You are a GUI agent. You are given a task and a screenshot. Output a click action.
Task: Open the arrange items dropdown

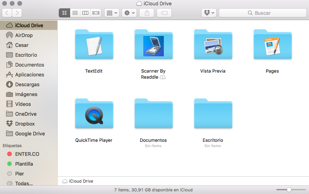[112, 13]
